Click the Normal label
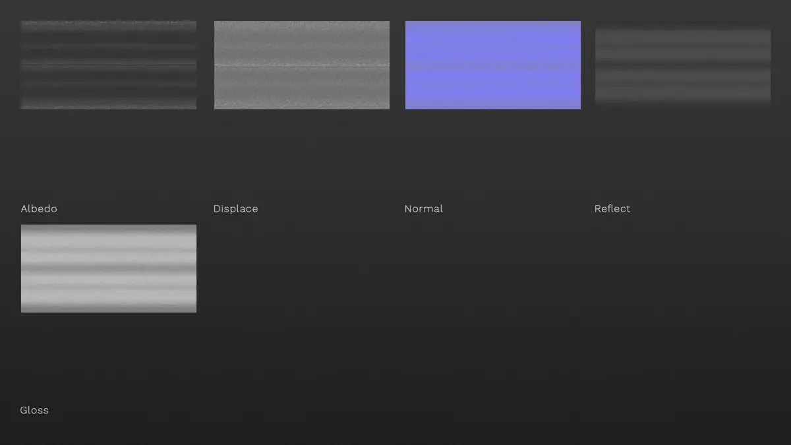Viewport: 791px width, 445px height. [424, 208]
